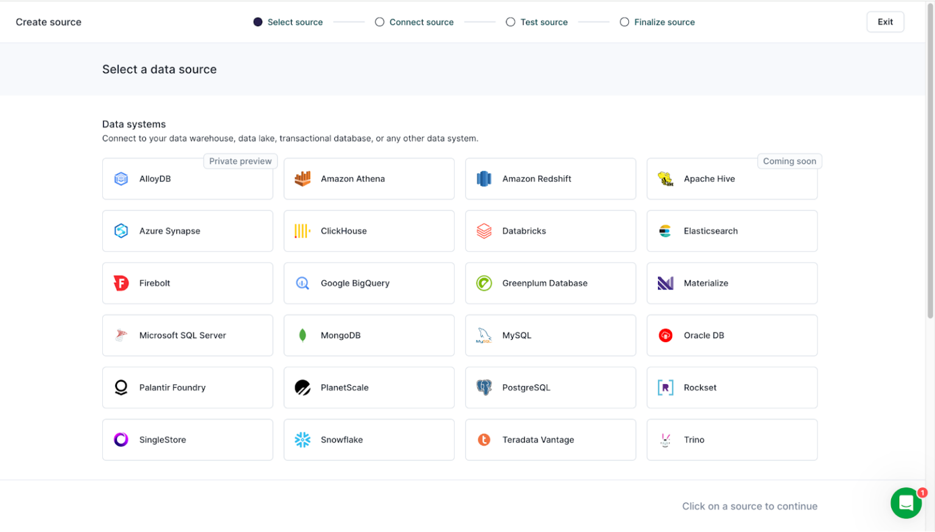Select the Select source step indicator
The height and width of the screenshot is (532, 935).
pyautogui.click(x=258, y=22)
